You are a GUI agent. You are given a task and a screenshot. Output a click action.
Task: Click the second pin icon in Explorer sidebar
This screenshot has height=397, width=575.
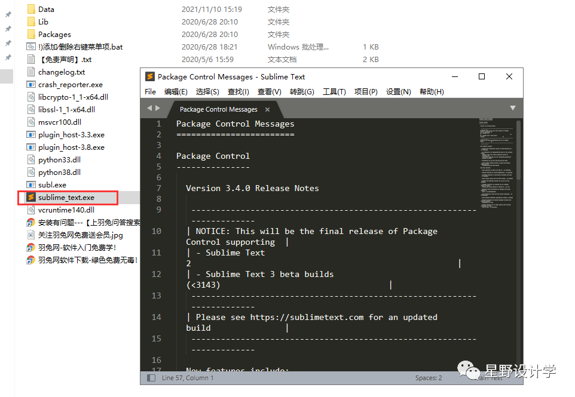pos(8,29)
